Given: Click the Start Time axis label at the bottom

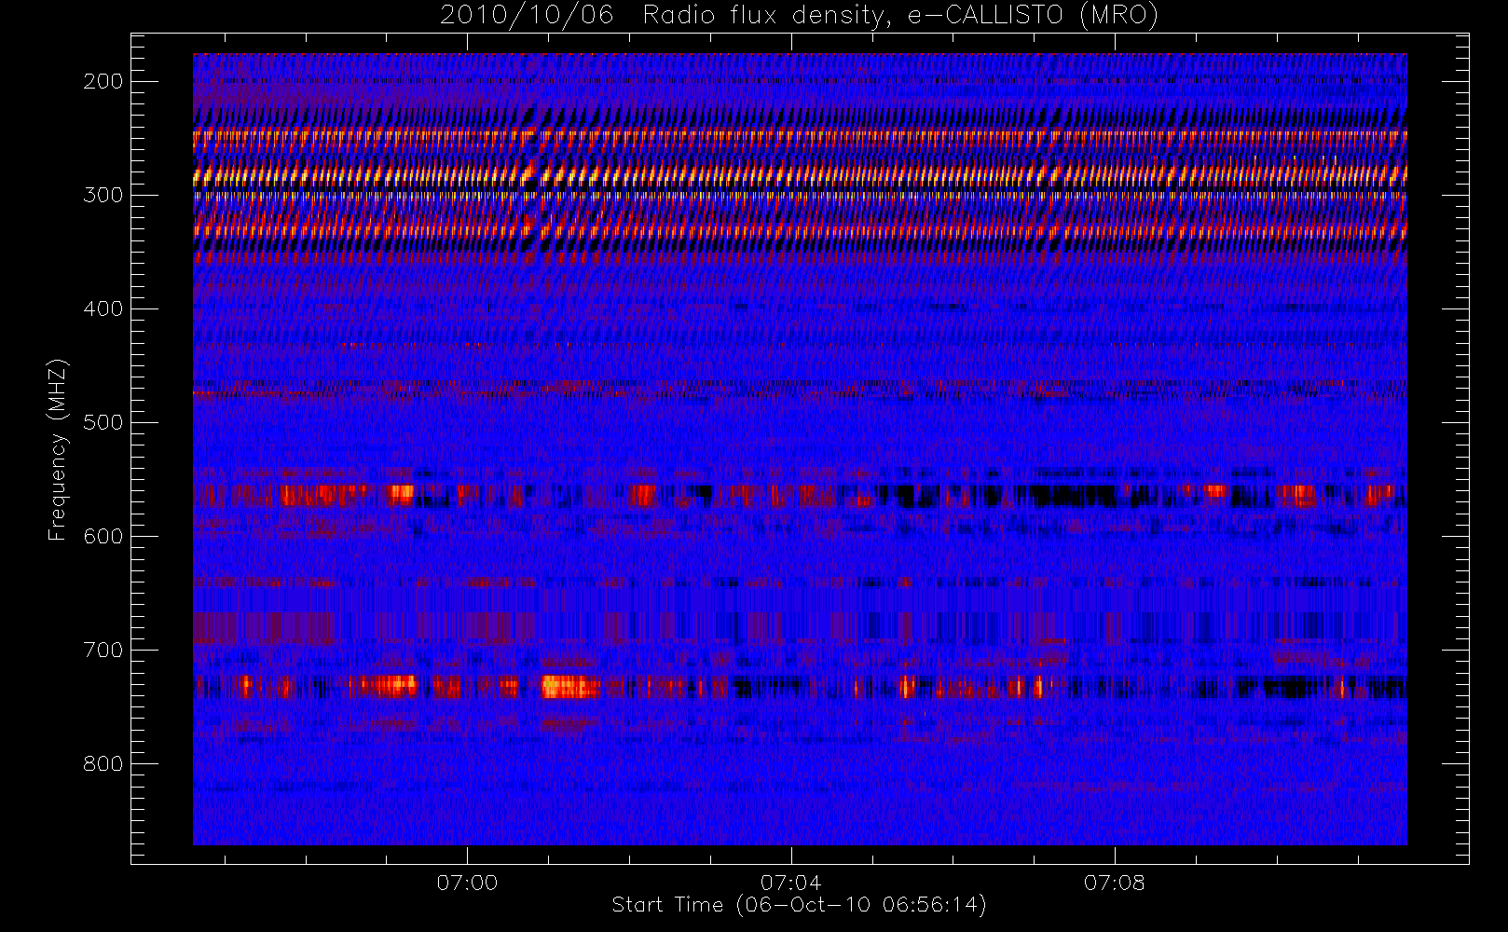Looking at the screenshot, I should coord(799,905).
